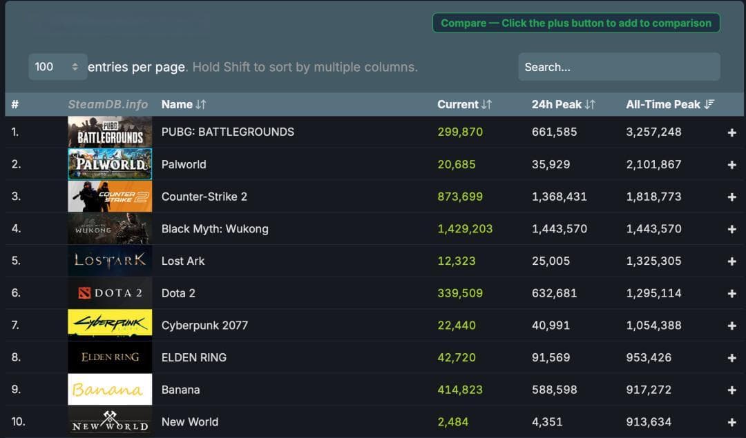746x438 pixels.
Task: Add Palworld to comparison using plus icon
Action: click(731, 165)
